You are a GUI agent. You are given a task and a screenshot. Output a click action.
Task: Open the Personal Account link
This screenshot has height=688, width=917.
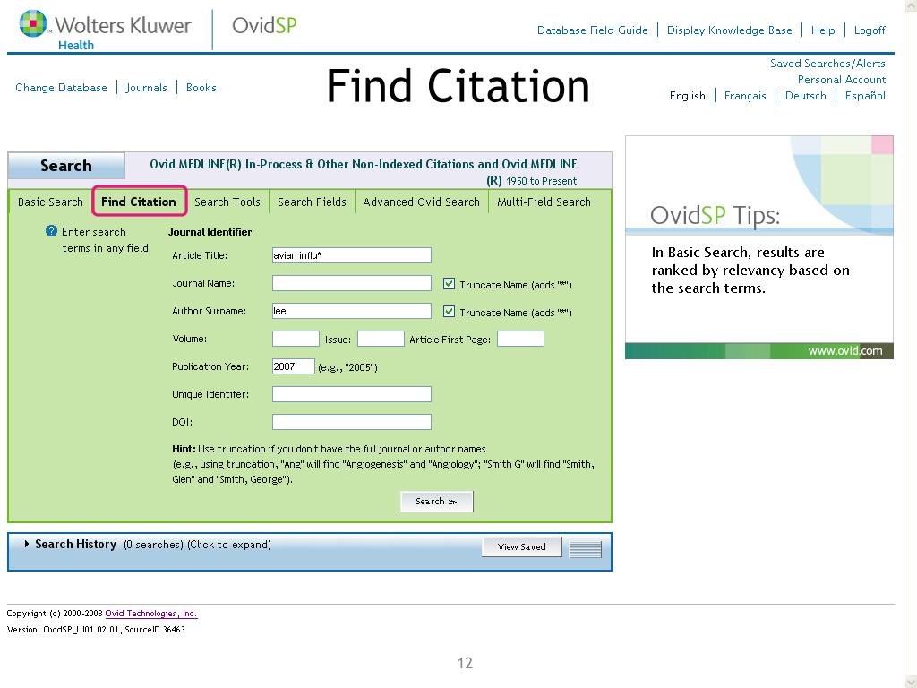tap(842, 80)
